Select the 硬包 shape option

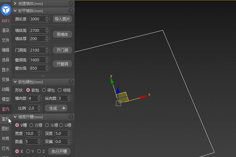click(x=44, y=90)
